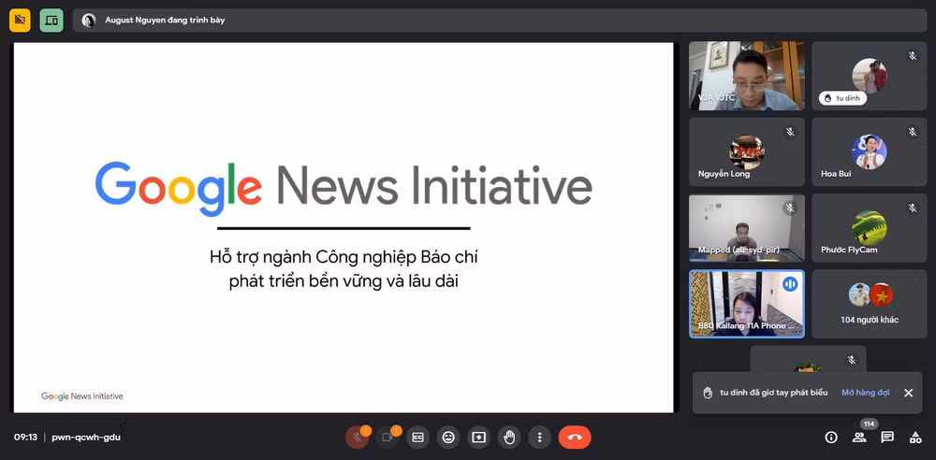Viewport: 936px width, 460px height.
Task: Select the Hoa Bui participant tile
Action: point(870,151)
